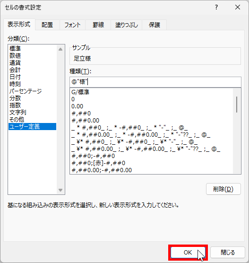Switch to the 配置 tab

pyautogui.click(x=47, y=25)
